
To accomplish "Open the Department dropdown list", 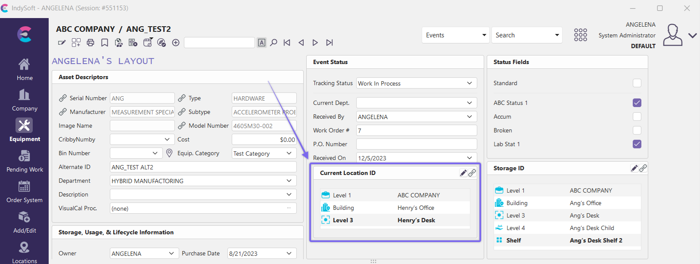I will (x=289, y=181).
